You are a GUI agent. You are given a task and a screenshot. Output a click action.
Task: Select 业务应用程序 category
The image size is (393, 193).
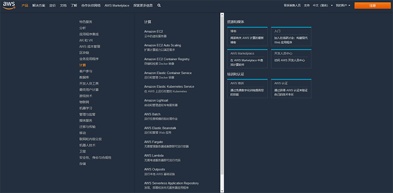[89, 59]
